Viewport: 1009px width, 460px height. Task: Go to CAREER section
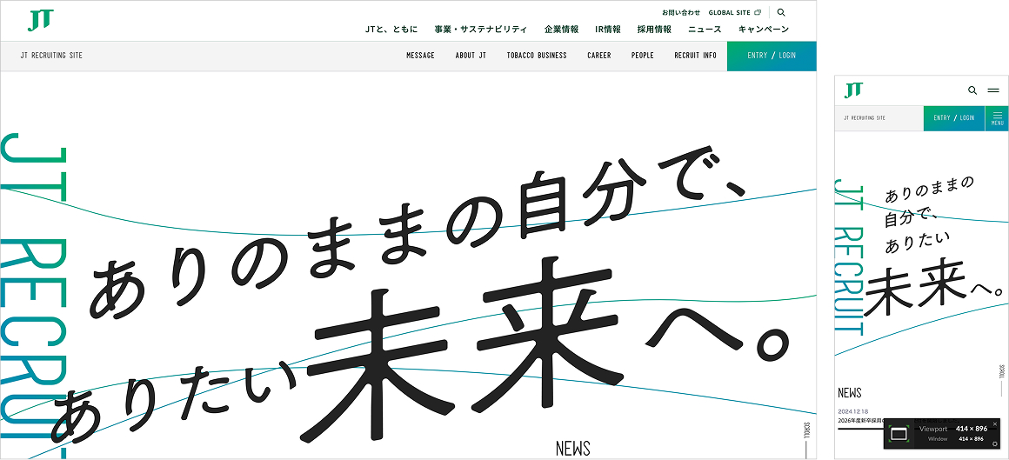pyautogui.click(x=599, y=56)
